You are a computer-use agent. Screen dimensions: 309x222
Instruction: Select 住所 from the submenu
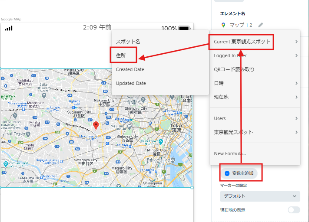click(160, 55)
